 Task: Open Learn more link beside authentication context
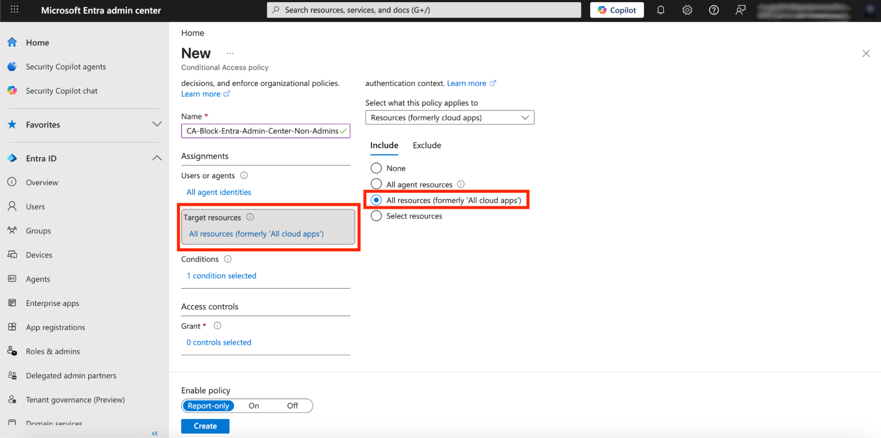tap(472, 83)
